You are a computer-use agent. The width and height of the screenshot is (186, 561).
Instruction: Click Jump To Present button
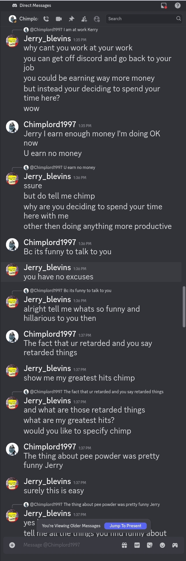coord(125,526)
